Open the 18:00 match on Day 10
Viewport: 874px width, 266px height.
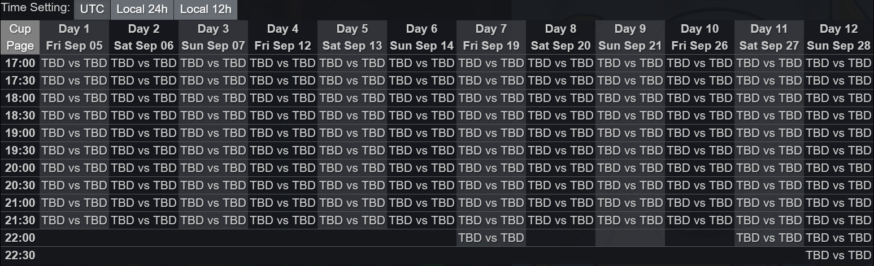pos(699,98)
